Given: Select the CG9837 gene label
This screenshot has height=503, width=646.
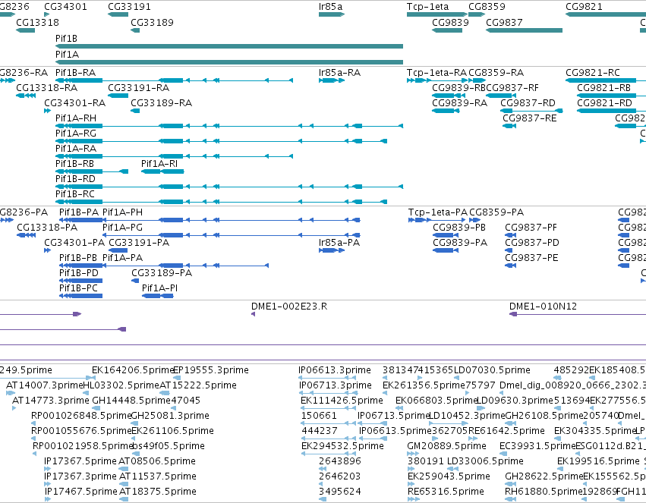Looking at the screenshot, I should click(504, 22).
